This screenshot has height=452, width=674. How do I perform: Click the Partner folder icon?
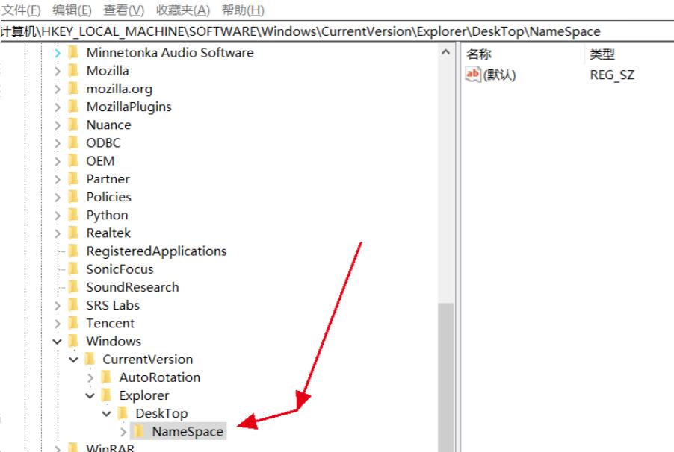tap(73, 178)
